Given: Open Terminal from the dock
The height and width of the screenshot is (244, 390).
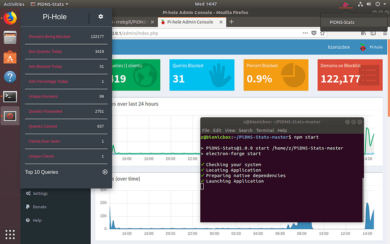Looking at the screenshot, I should [10, 96].
